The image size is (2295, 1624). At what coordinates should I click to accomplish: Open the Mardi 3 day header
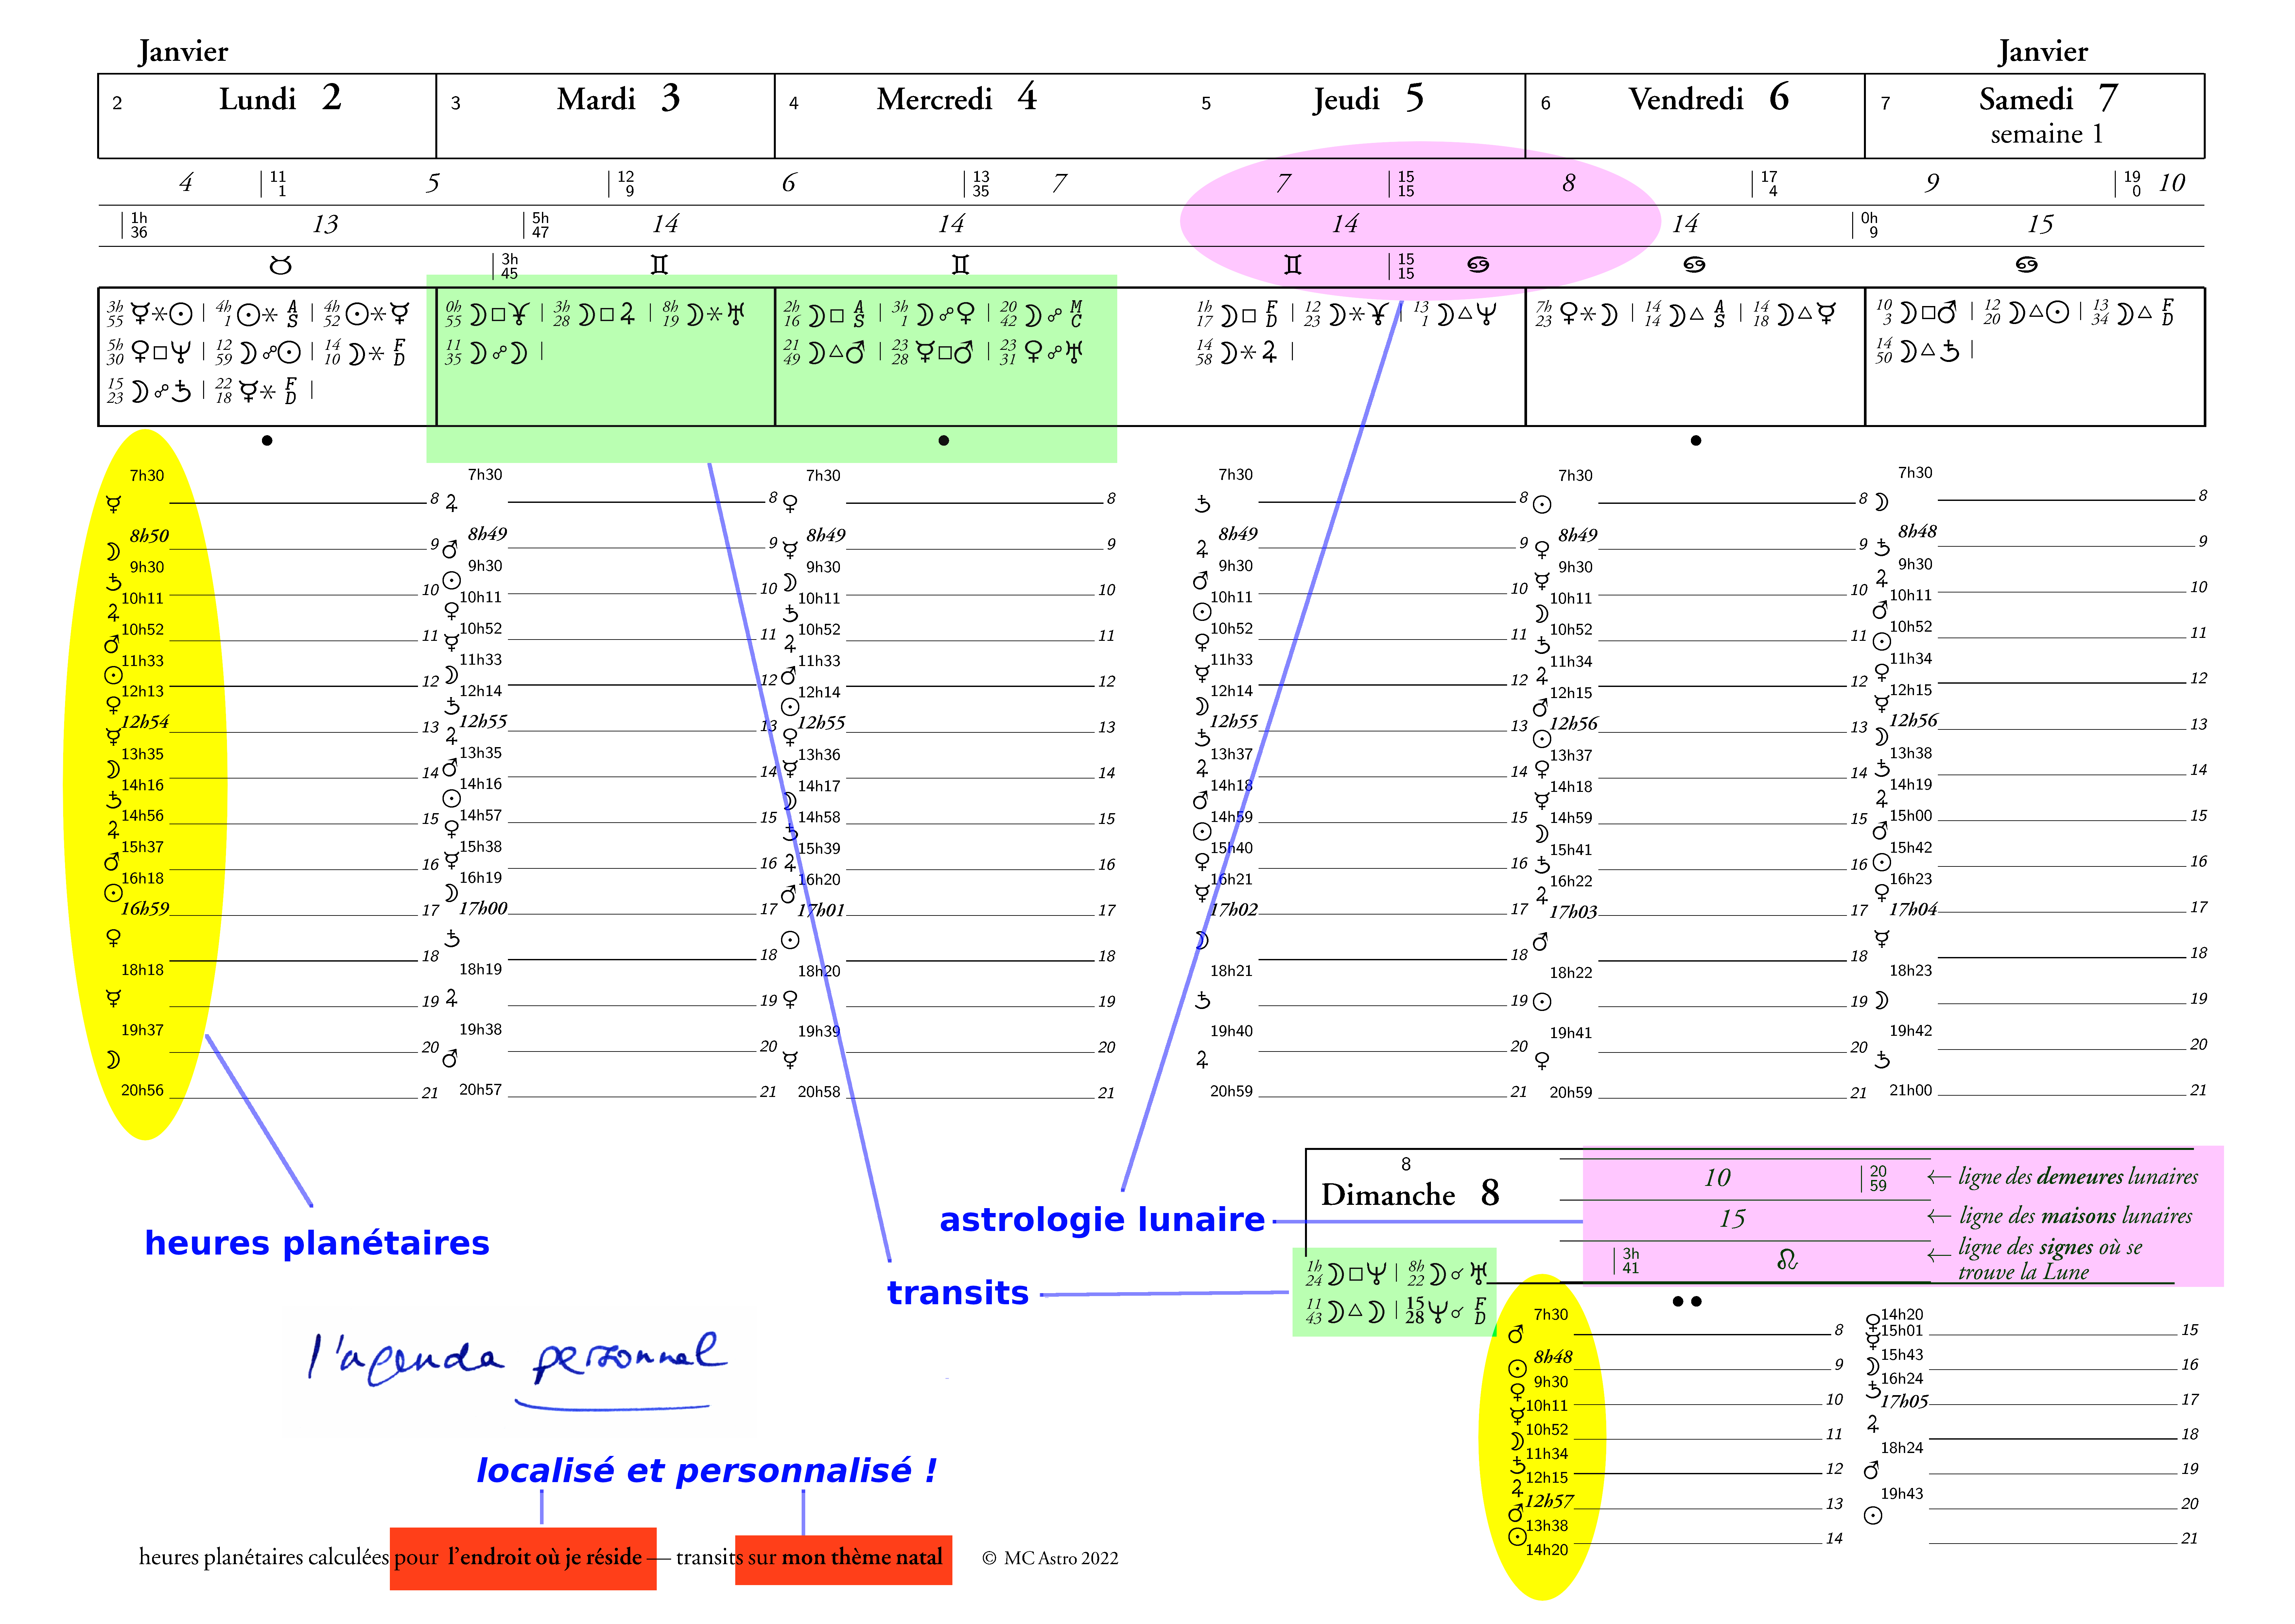(x=605, y=116)
